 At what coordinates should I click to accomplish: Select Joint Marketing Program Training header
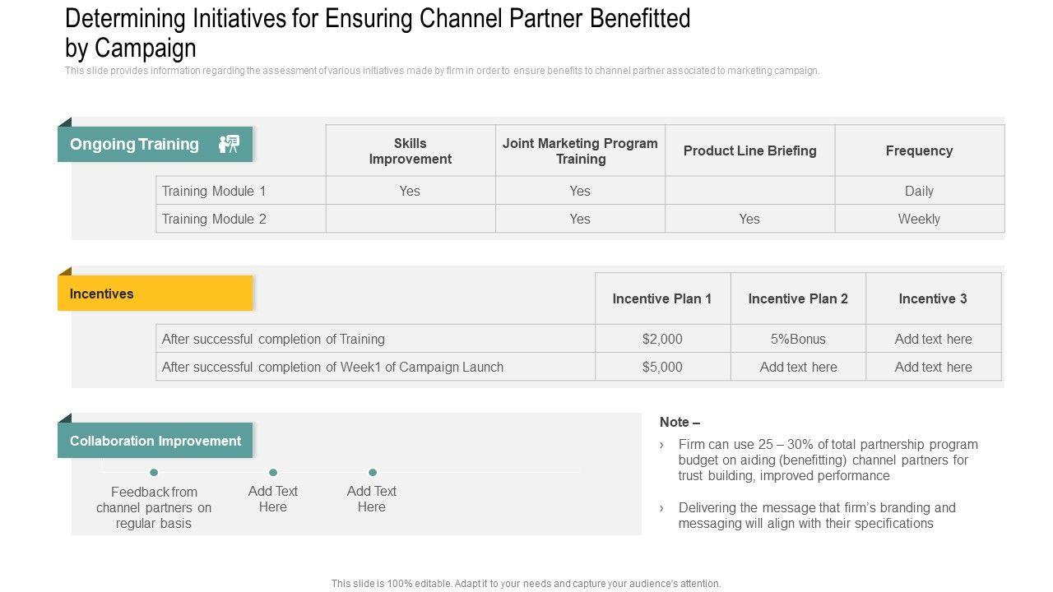coord(580,151)
